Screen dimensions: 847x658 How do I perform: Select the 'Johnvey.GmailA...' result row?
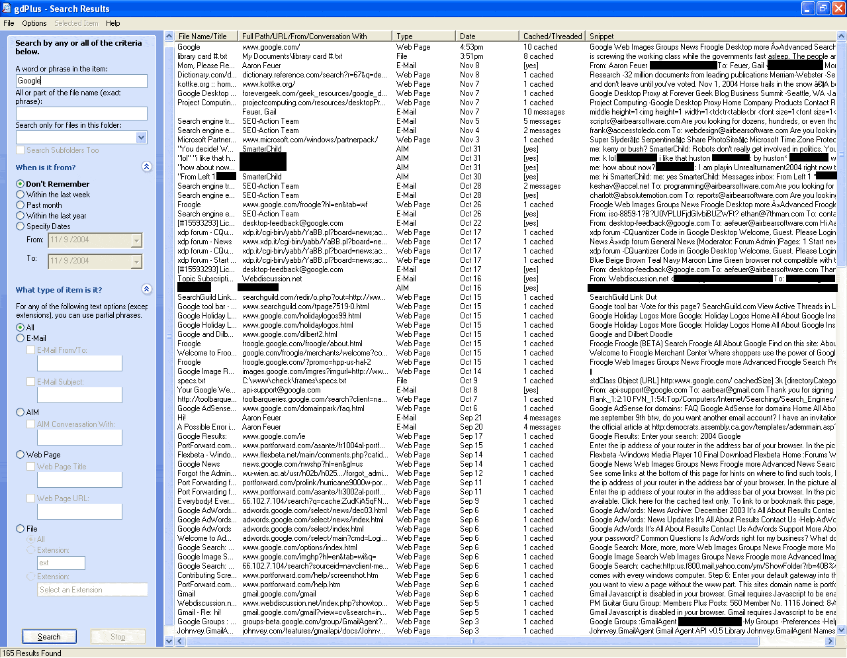coord(506,631)
